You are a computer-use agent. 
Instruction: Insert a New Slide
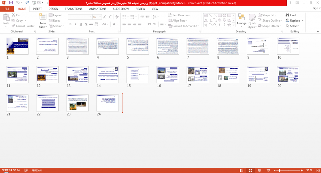click(x=43, y=21)
